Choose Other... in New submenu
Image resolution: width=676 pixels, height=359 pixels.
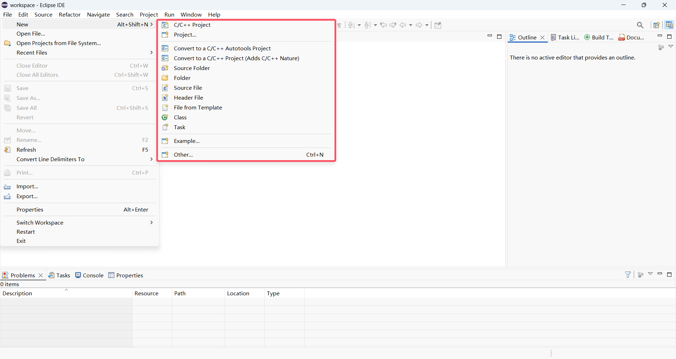tap(246, 155)
